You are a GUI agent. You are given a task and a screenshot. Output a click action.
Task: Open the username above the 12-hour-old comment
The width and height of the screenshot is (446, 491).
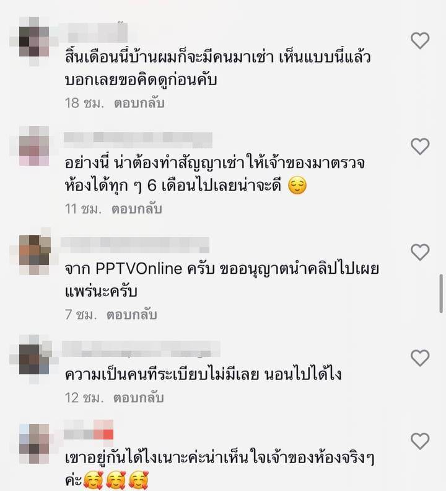pos(141,349)
